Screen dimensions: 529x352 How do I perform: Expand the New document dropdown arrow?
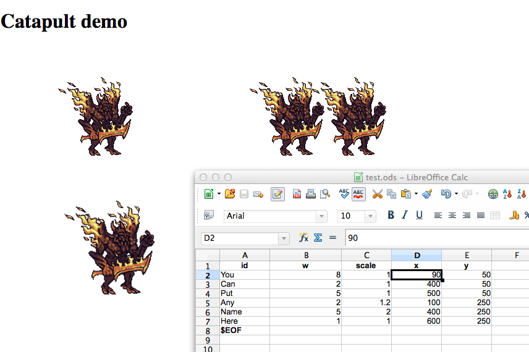point(219,194)
